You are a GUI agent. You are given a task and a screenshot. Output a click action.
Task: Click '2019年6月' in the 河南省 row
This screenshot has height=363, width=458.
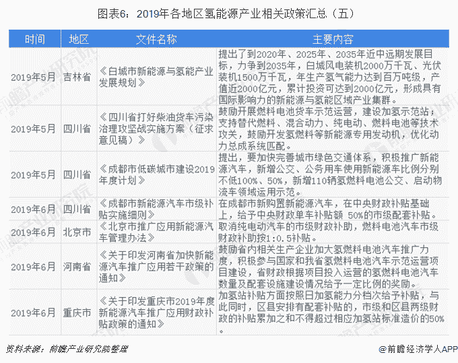click(x=33, y=267)
